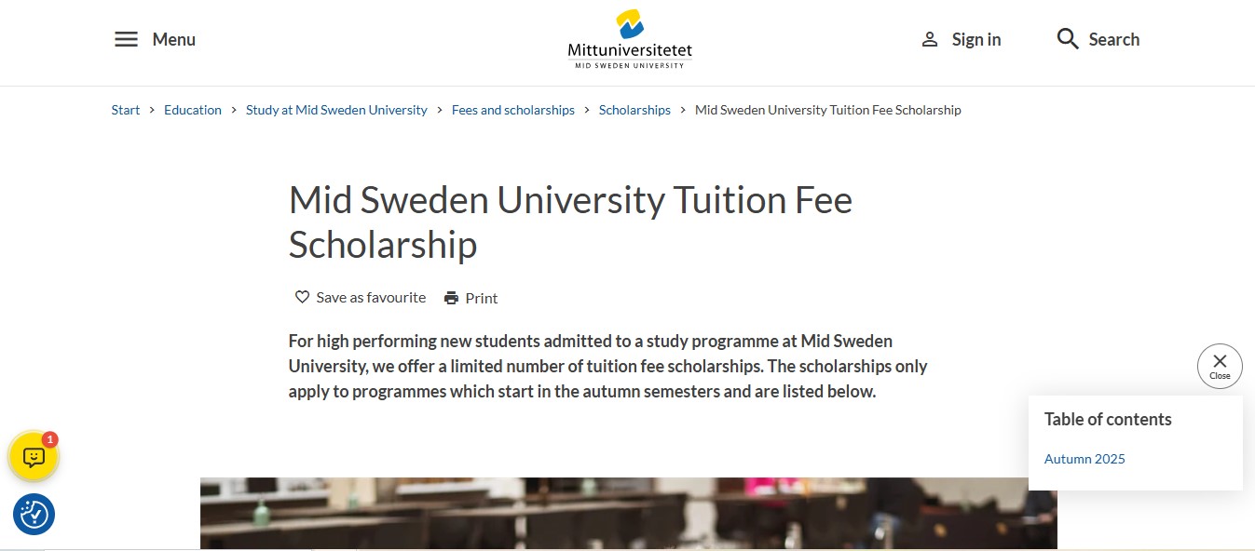The image size is (1255, 551).
Task: Open the cookie settings icon
Action: [34, 514]
